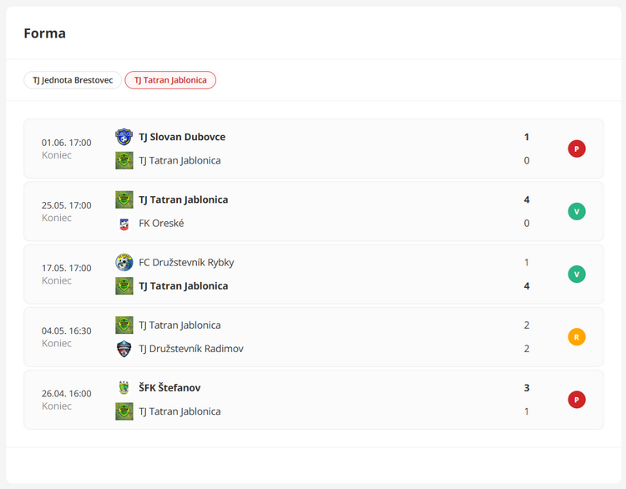
Task: Click the green V badge for Oreské match
Action: click(577, 212)
